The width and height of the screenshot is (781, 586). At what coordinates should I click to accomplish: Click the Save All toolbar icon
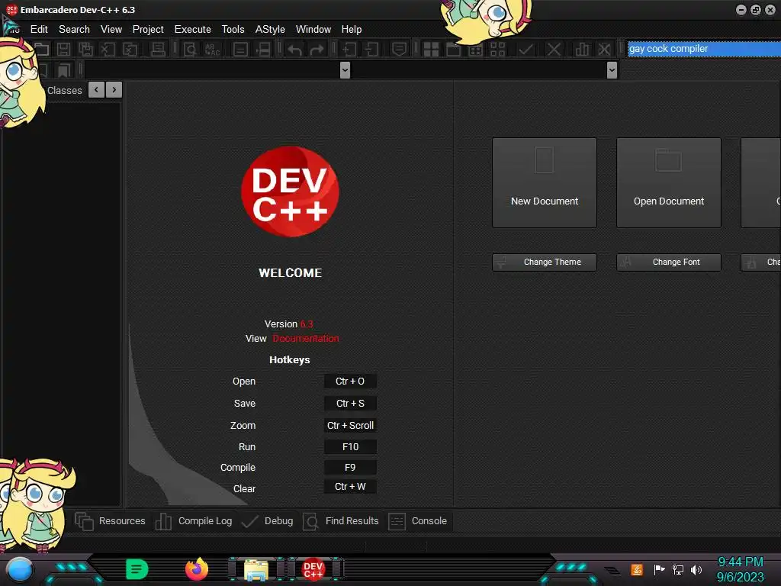click(85, 49)
